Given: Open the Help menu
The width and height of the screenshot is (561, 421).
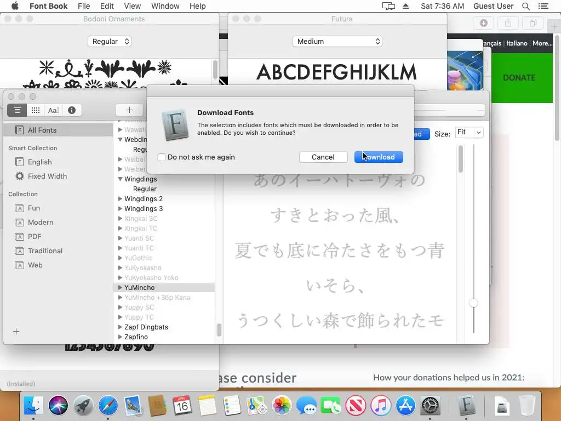Looking at the screenshot, I should tap(197, 6).
